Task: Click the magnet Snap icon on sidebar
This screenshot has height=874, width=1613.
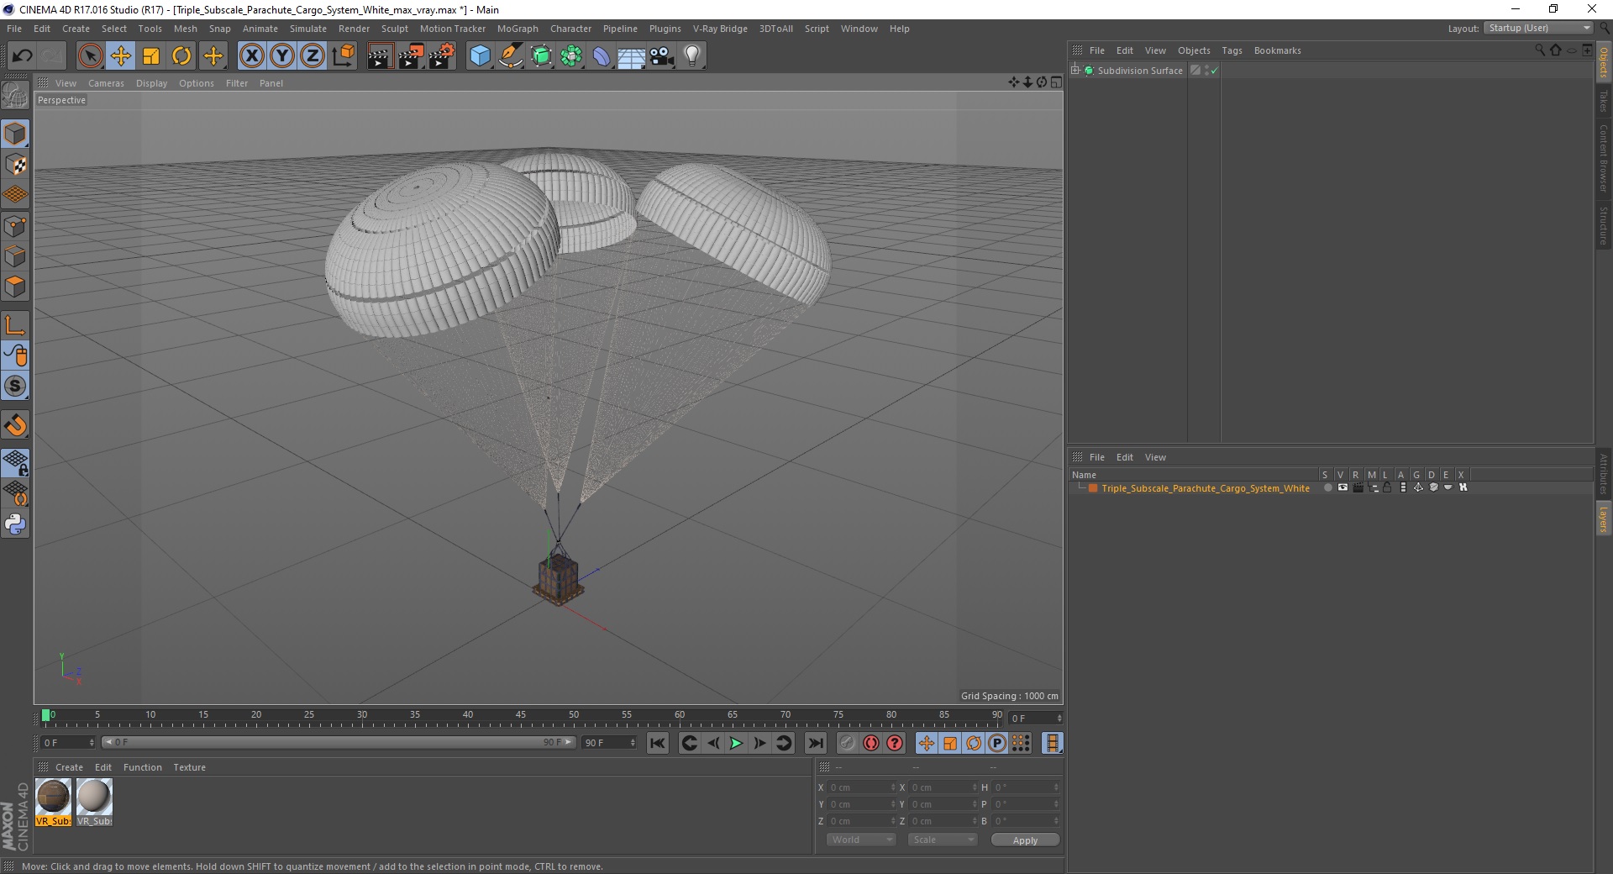Action: tap(15, 425)
